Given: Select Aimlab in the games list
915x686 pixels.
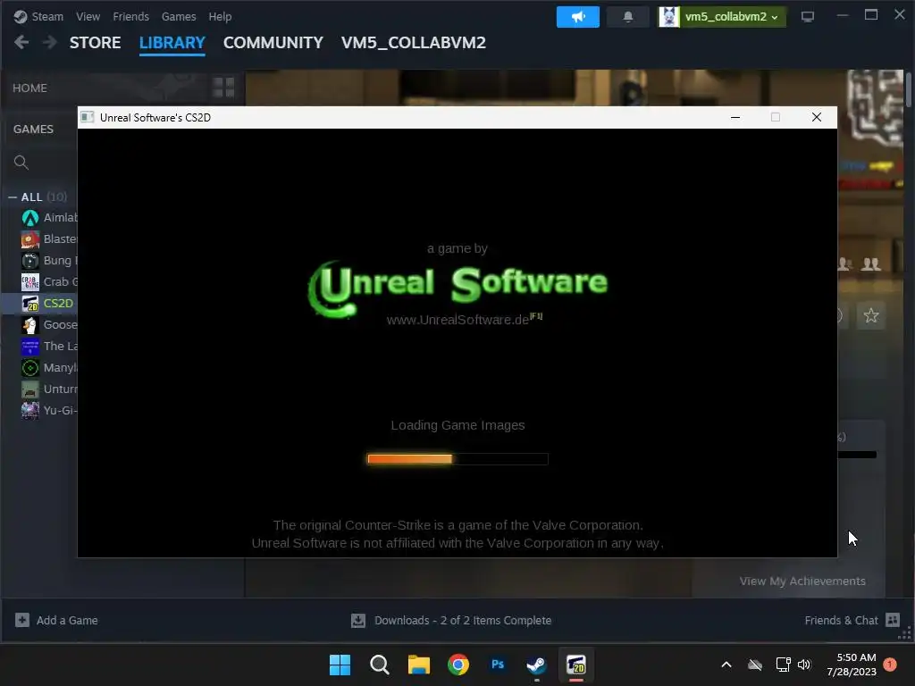Looking at the screenshot, I should [49, 218].
